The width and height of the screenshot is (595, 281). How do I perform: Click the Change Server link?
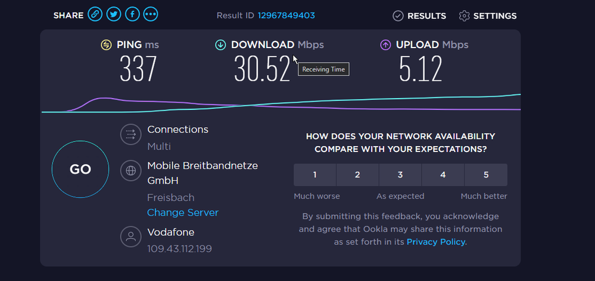(183, 213)
